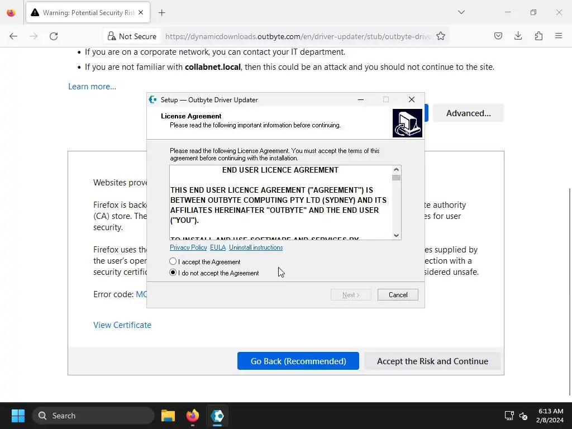Open the Firefox hamburger application menu
This screenshot has width=572, height=429.
click(559, 36)
